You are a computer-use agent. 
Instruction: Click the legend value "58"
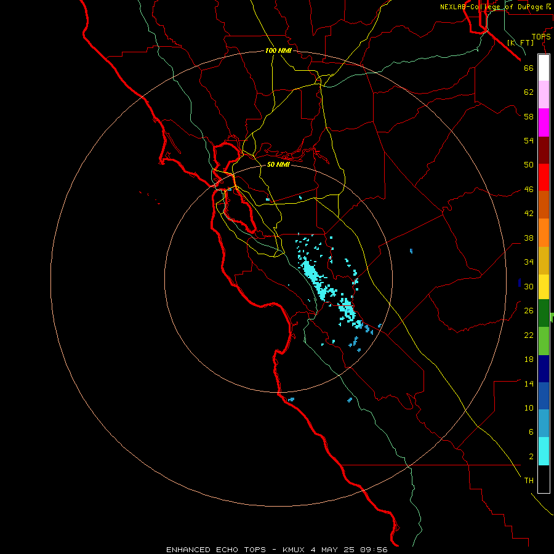pos(529,116)
